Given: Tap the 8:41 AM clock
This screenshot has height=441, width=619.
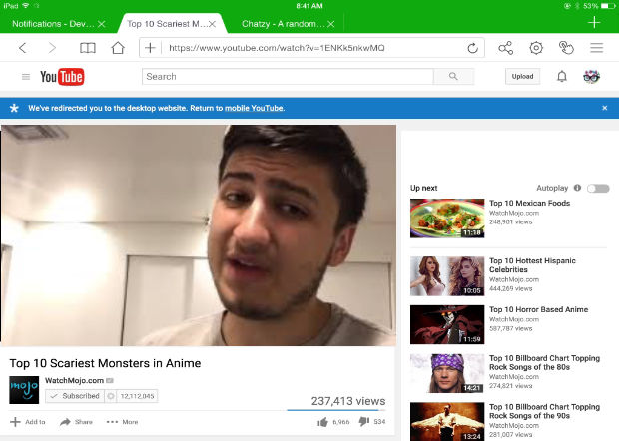Looking at the screenshot, I should (309, 6).
